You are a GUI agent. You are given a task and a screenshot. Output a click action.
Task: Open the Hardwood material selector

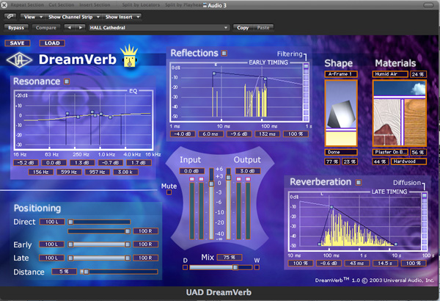point(408,162)
